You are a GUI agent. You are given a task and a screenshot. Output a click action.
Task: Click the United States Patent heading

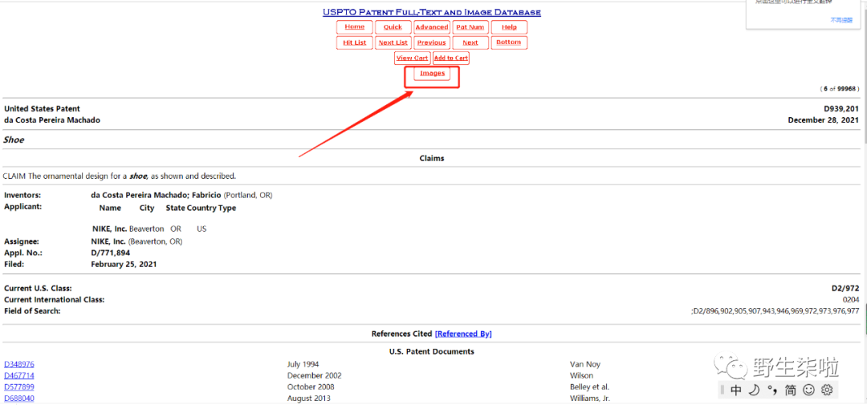42,109
